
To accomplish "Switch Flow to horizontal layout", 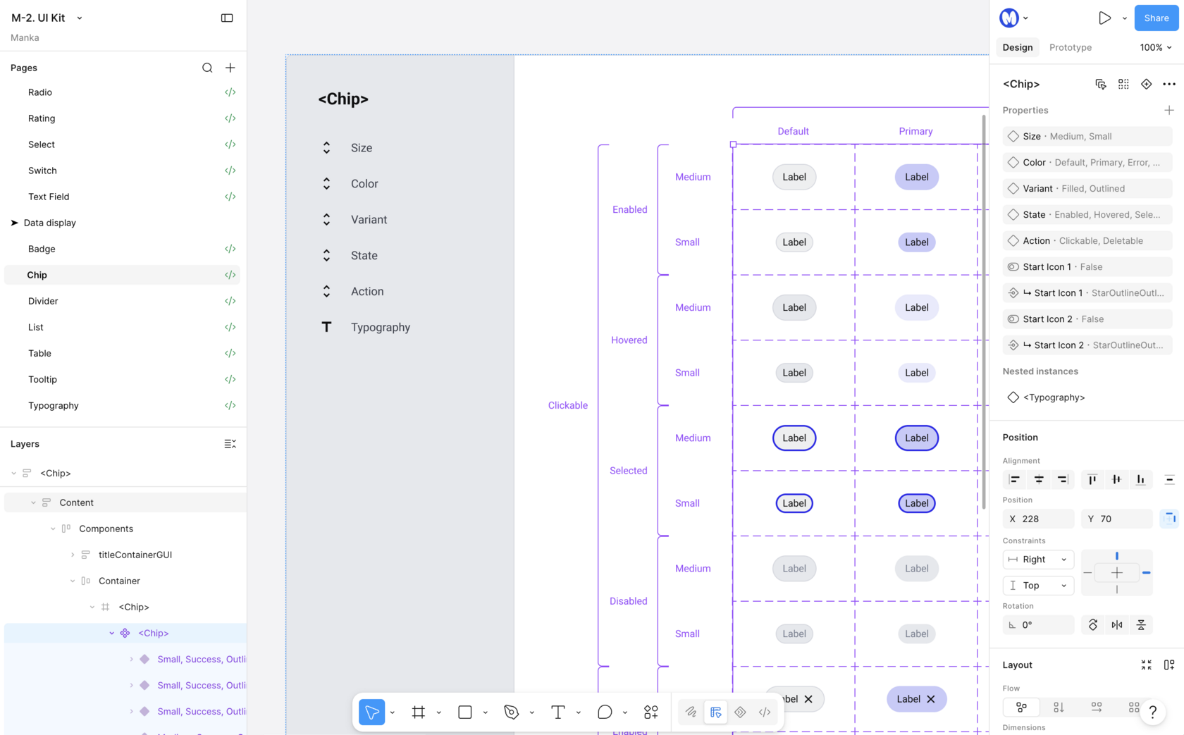I will 1097,708.
